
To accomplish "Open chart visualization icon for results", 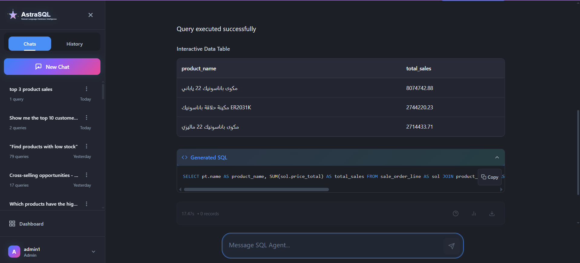I will pyautogui.click(x=474, y=213).
